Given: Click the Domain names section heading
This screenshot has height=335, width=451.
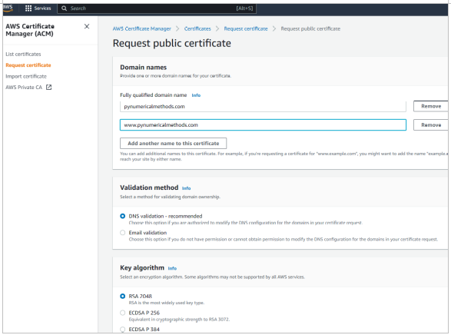Looking at the screenshot, I should (143, 68).
